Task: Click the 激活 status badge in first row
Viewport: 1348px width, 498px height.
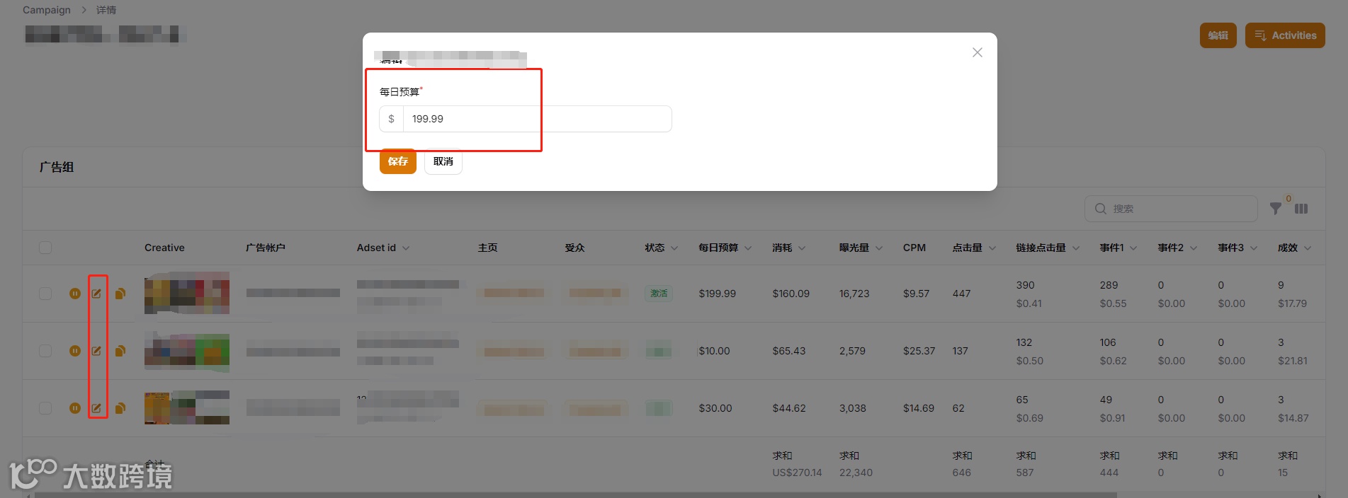Action: point(659,294)
